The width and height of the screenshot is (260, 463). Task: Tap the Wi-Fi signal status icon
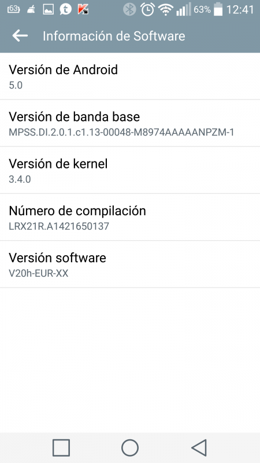coord(166,9)
